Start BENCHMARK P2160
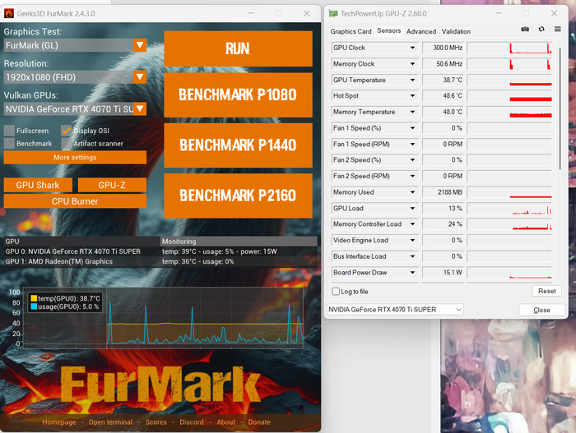 (238, 196)
